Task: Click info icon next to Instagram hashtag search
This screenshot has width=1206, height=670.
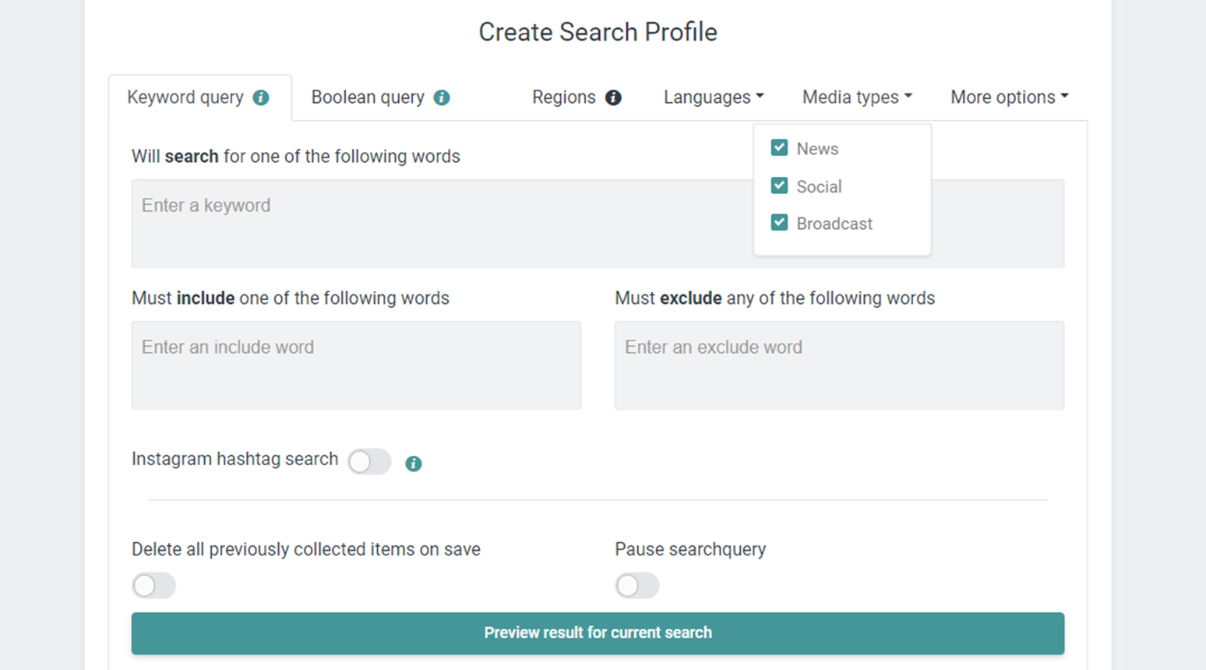Action: coord(413,464)
